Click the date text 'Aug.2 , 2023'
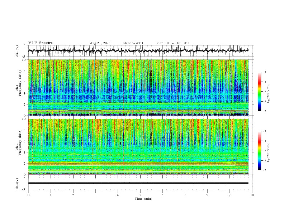Image resolution: width=284 pixels, height=219 pixels. pos(100,43)
